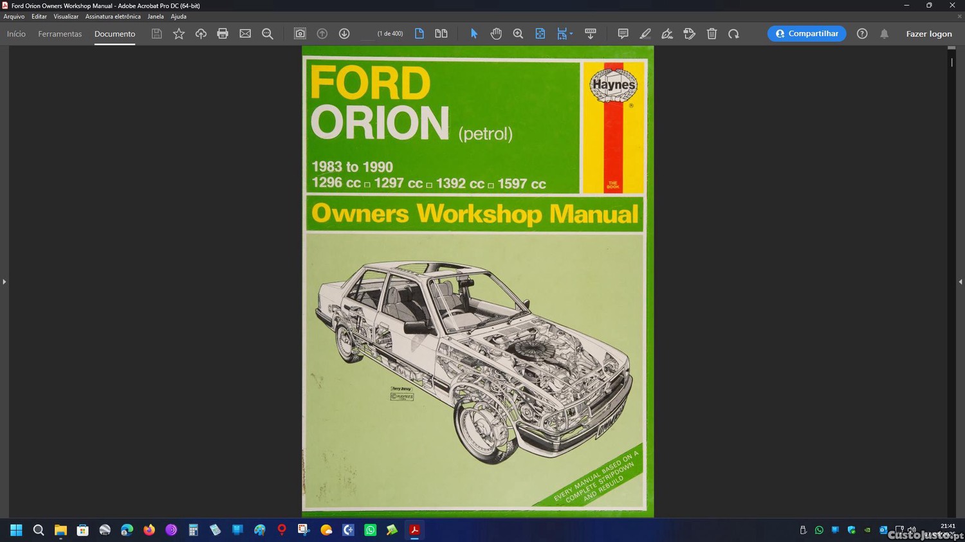Open the Visualizar menu
The image size is (965, 542).
click(x=66, y=17)
